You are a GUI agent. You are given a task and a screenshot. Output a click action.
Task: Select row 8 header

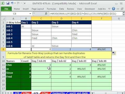[3, 49]
